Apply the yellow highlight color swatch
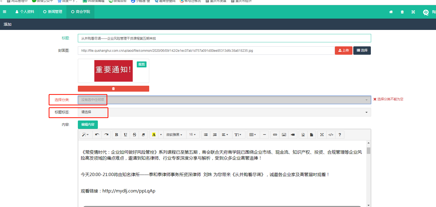436x207 pixels. (x=154, y=135)
